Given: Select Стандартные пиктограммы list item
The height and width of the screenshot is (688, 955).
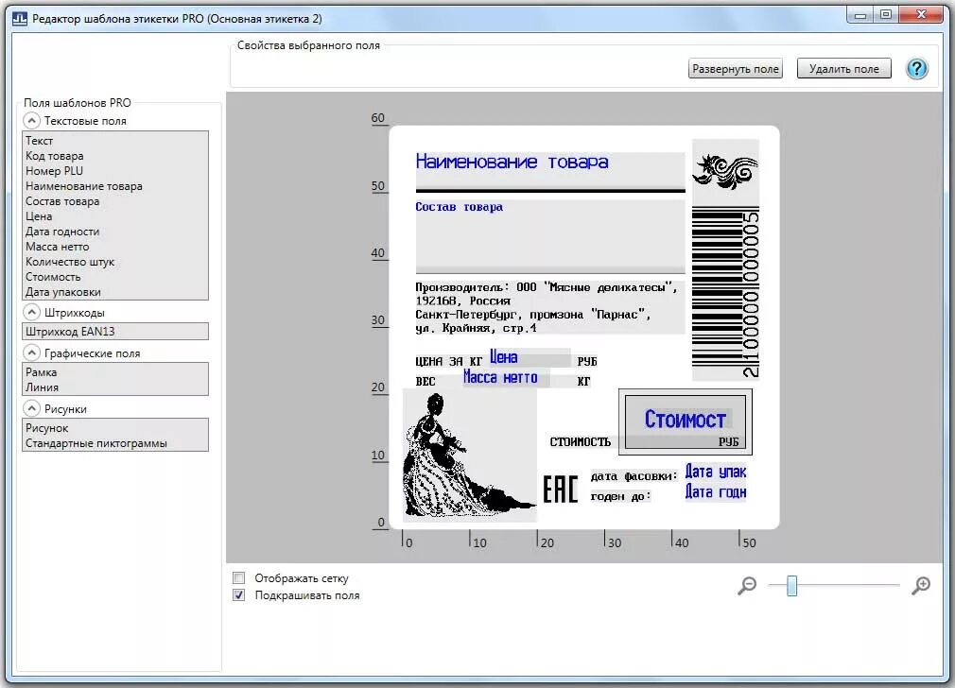Looking at the screenshot, I should coord(115,443).
